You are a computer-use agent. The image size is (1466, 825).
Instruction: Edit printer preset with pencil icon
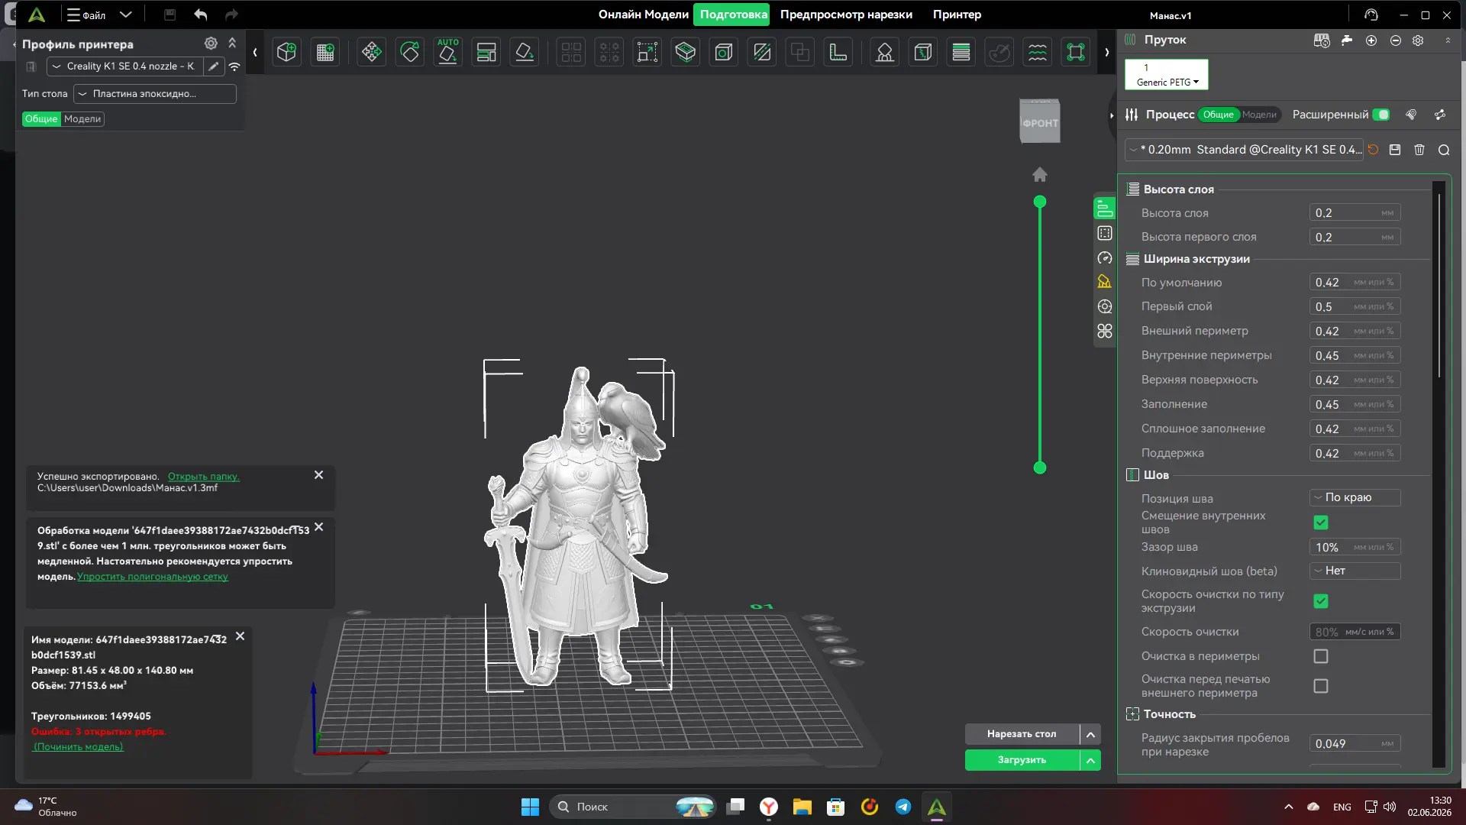[214, 66]
